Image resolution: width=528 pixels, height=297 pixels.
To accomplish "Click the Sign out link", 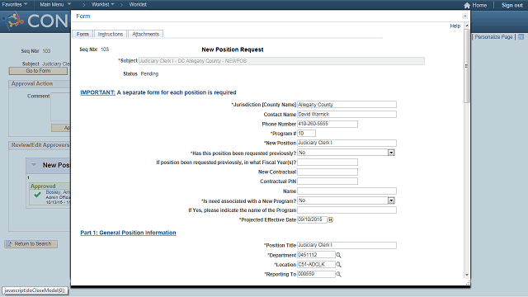I will point(511,5).
